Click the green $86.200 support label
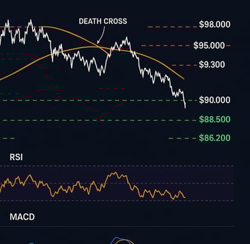 pyautogui.click(x=215, y=138)
